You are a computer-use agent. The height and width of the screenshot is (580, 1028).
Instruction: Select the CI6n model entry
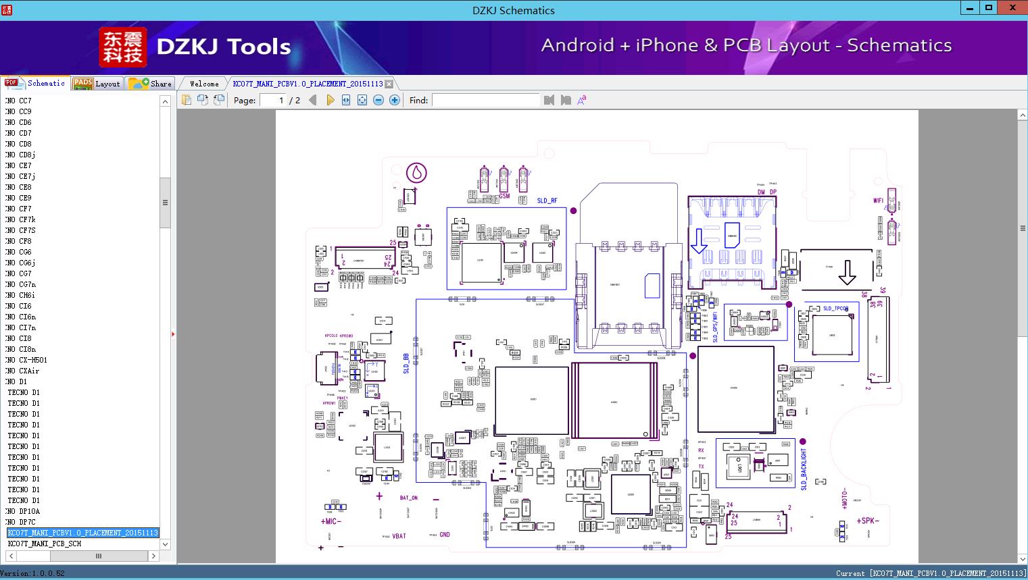click(x=20, y=317)
